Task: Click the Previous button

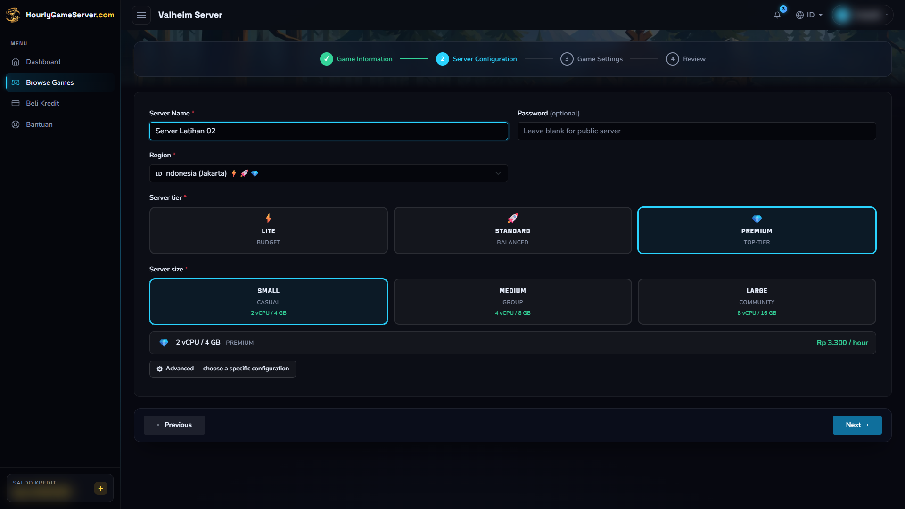Action: [174, 425]
